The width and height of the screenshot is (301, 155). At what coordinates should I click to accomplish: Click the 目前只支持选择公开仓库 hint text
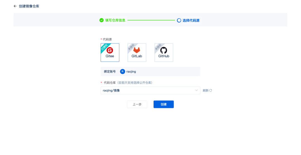(135, 83)
